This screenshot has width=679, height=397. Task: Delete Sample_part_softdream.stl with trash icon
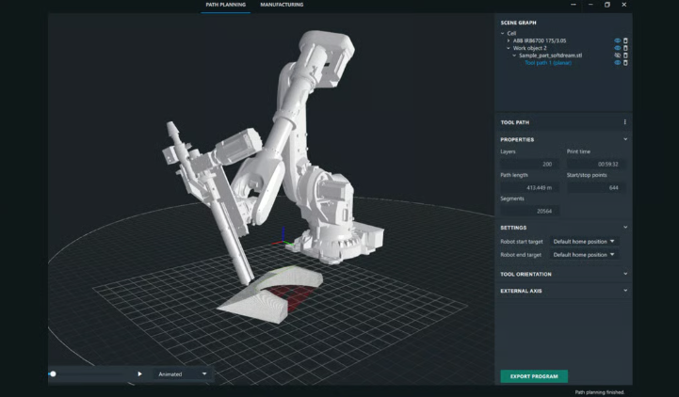[626, 56]
